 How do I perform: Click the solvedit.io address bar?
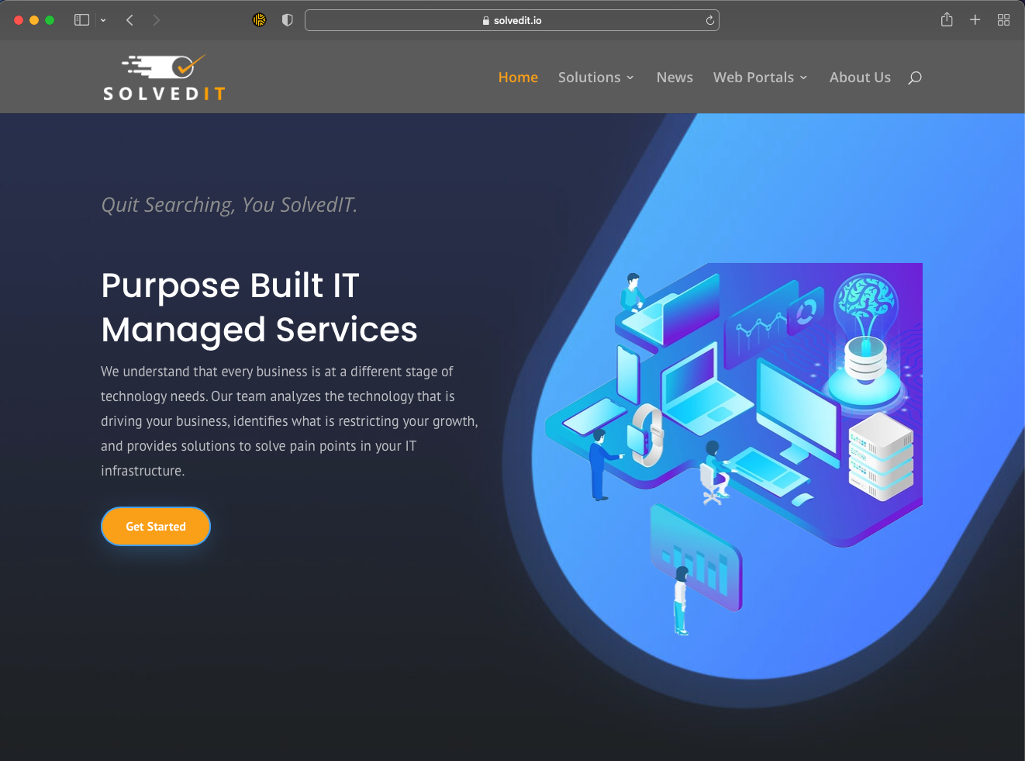pyautogui.click(x=512, y=20)
